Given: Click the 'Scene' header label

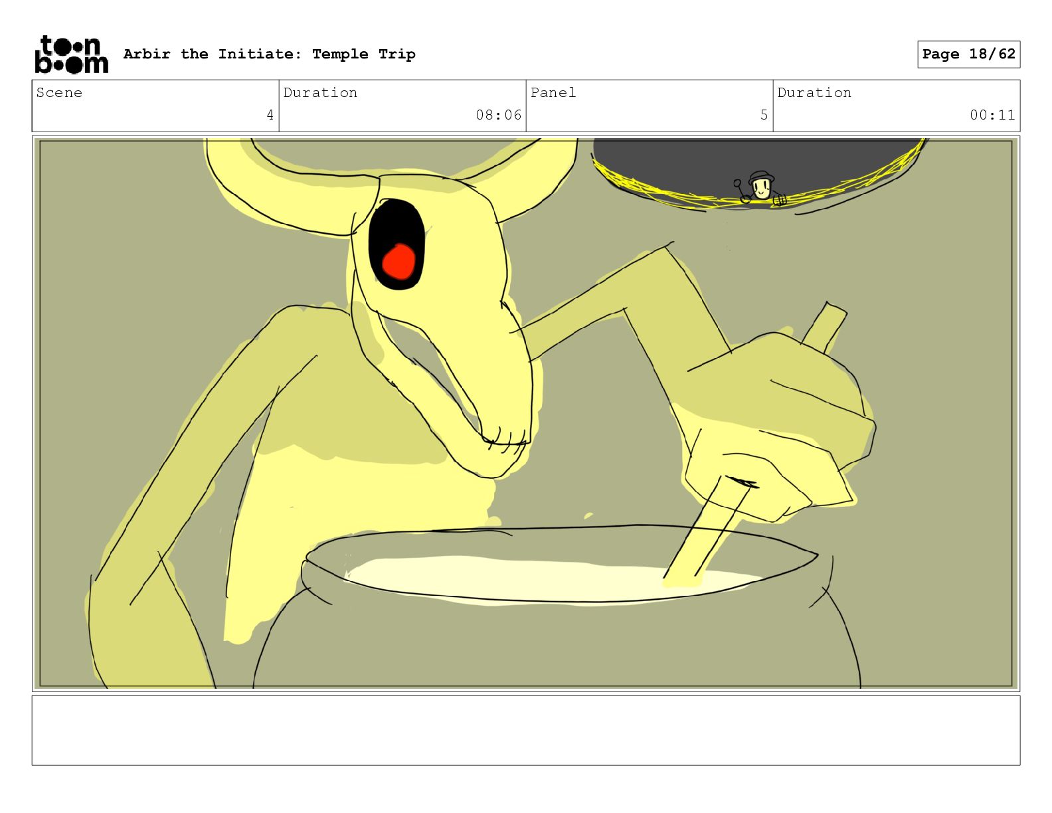Looking at the screenshot, I should (59, 92).
